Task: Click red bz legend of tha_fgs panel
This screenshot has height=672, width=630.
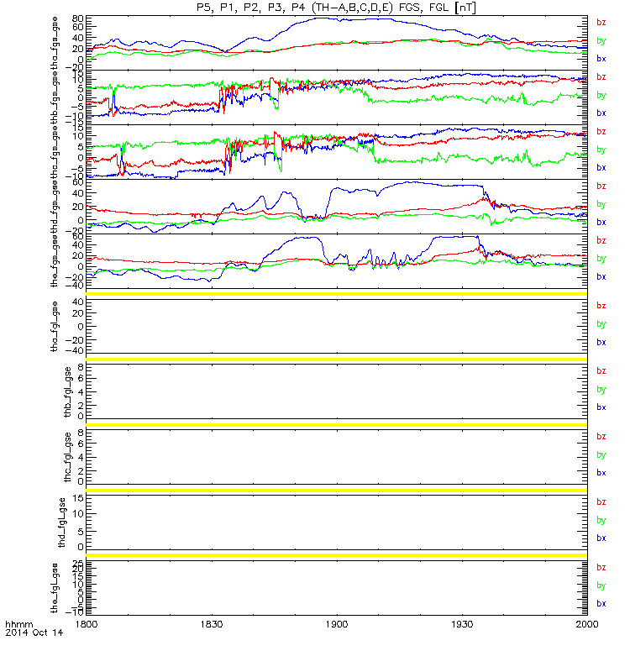Action: (x=601, y=23)
